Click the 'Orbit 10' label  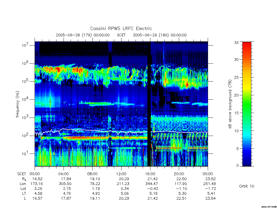point(246,186)
